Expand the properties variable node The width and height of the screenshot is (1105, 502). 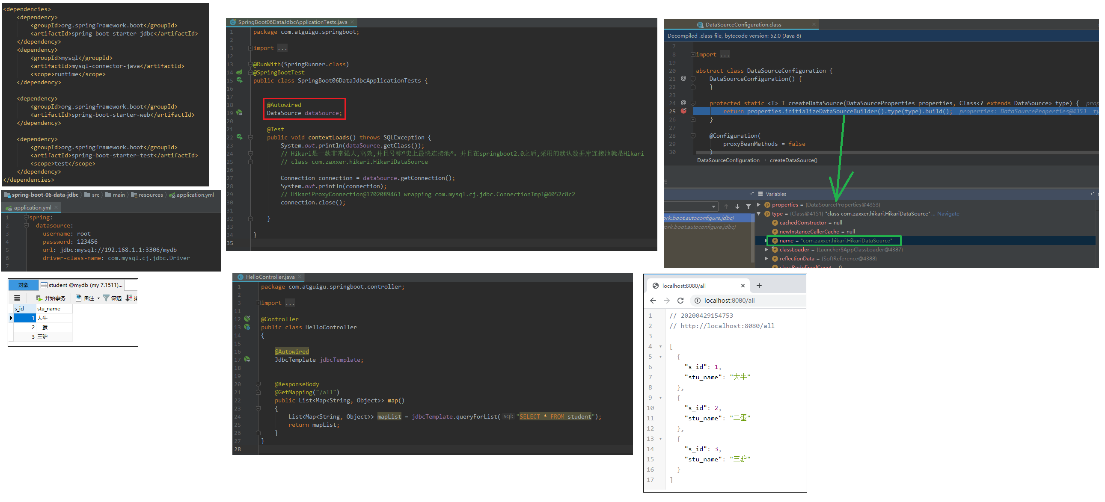(758, 204)
